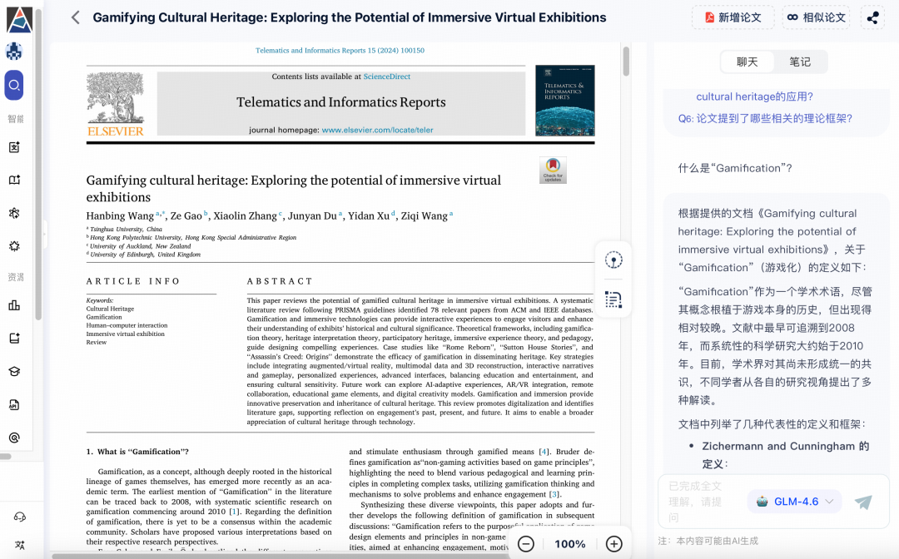
Task: Open the outline list icon beside the PDF
Action: [613, 299]
